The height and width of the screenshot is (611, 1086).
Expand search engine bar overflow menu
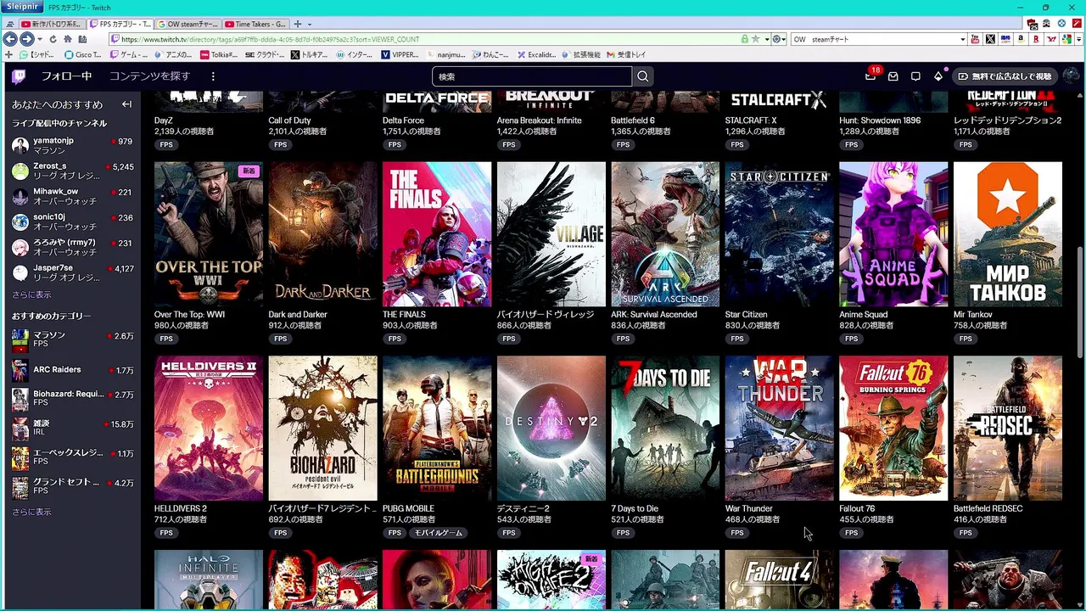[1078, 39]
